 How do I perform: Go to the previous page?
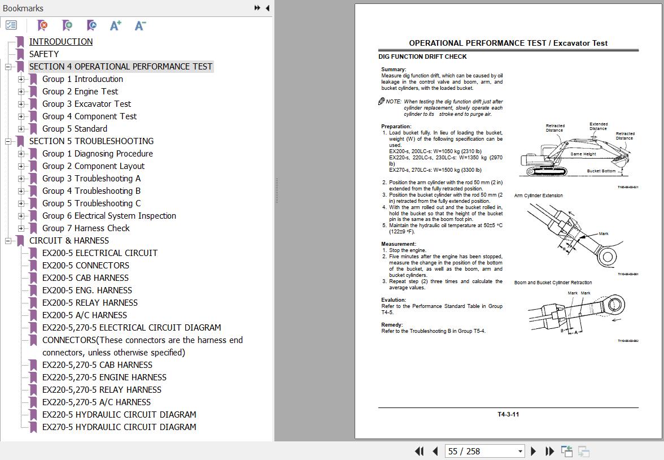point(435,451)
